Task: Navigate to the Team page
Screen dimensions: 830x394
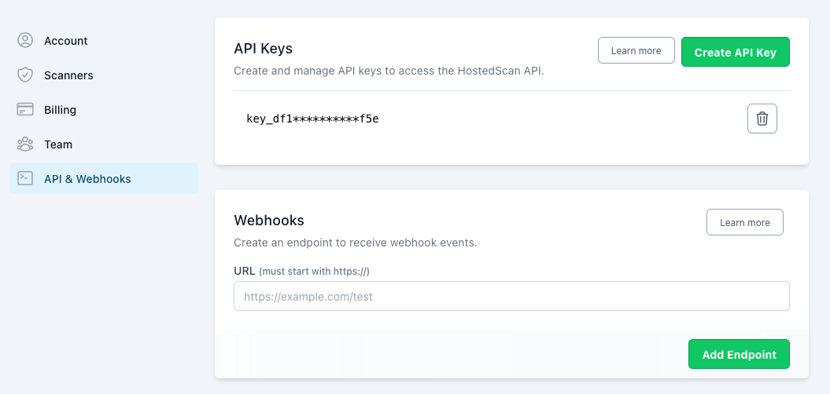Action: pyautogui.click(x=58, y=144)
